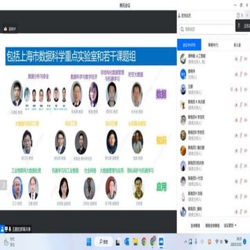Image resolution: width=250 pixels, height=250 pixels.
Task: Expand hidden system tray icons chevron
Action: [185, 242]
